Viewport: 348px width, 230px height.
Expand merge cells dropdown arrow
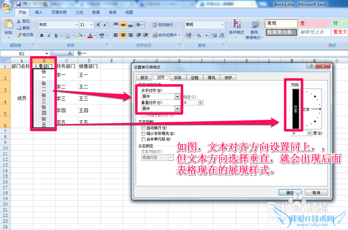click(179, 35)
